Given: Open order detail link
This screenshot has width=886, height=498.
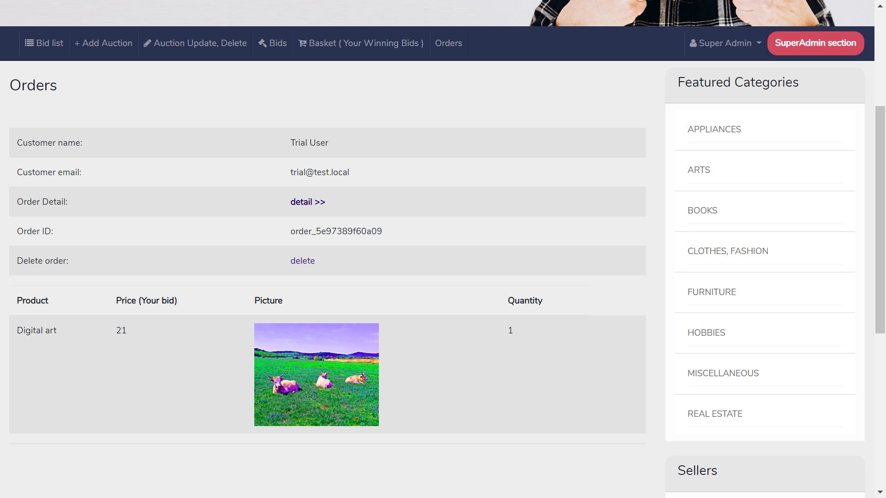Looking at the screenshot, I should (x=307, y=202).
